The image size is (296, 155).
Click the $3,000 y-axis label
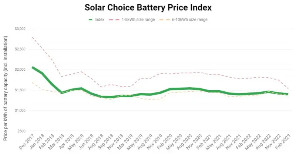(19, 29)
